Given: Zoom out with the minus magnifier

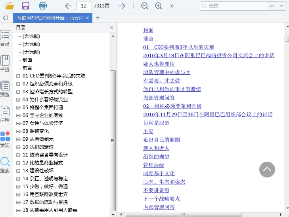Looking at the screenshot, I should click(144, 6).
